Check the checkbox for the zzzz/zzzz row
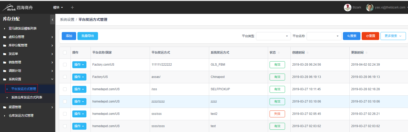 (x=65, y=101)
